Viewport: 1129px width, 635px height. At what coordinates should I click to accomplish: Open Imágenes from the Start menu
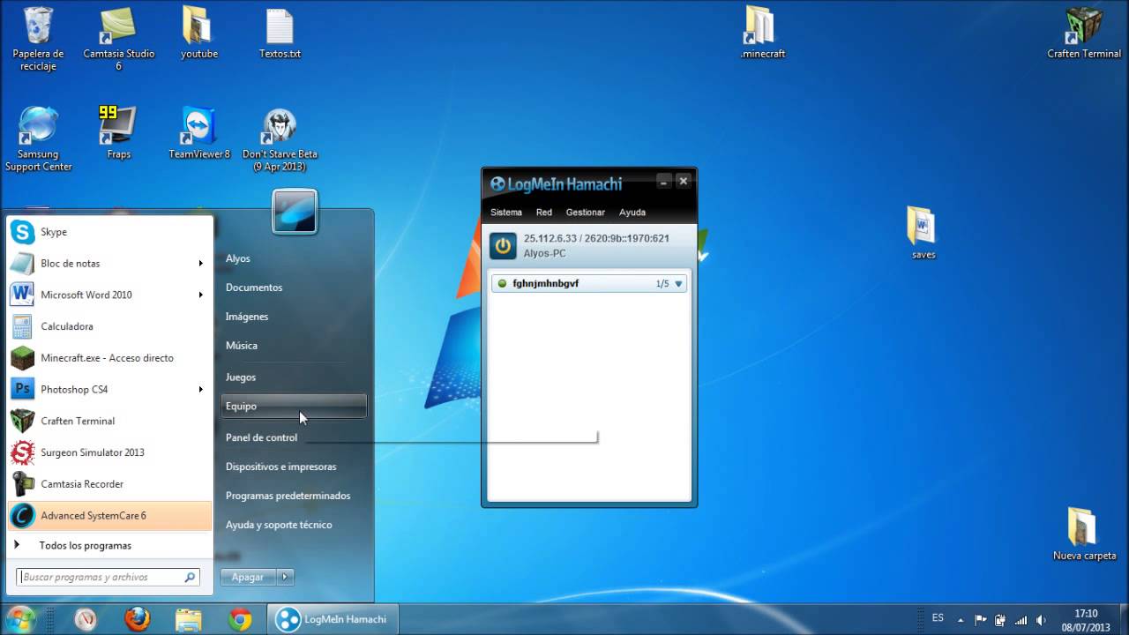coord(247,317)
